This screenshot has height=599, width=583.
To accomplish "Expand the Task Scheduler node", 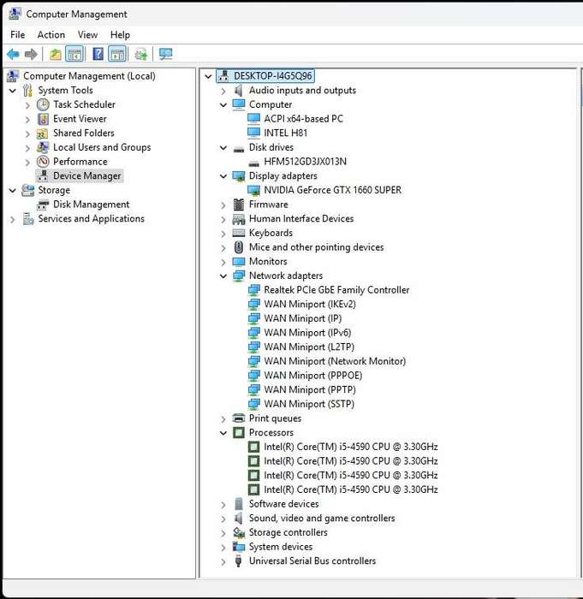I will point(27,105).
